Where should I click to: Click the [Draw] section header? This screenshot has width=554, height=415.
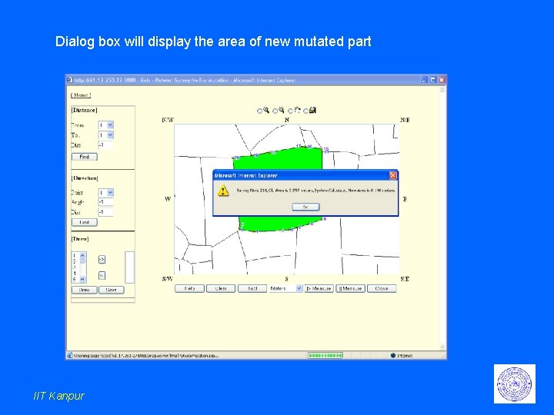click(80, 239)
